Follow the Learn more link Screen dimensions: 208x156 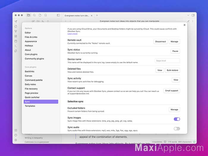(72, 34)
